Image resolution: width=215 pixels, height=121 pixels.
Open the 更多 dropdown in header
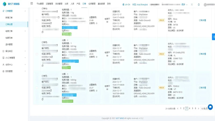(184, 5)
